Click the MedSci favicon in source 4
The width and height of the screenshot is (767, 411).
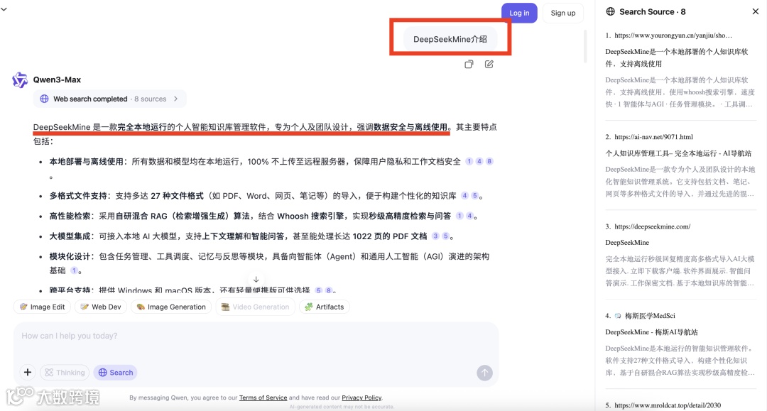click(618, 316)
